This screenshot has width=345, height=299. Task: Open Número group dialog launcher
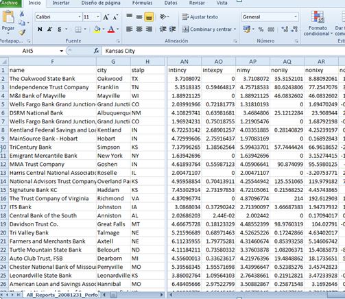click(x=296, y=41)
